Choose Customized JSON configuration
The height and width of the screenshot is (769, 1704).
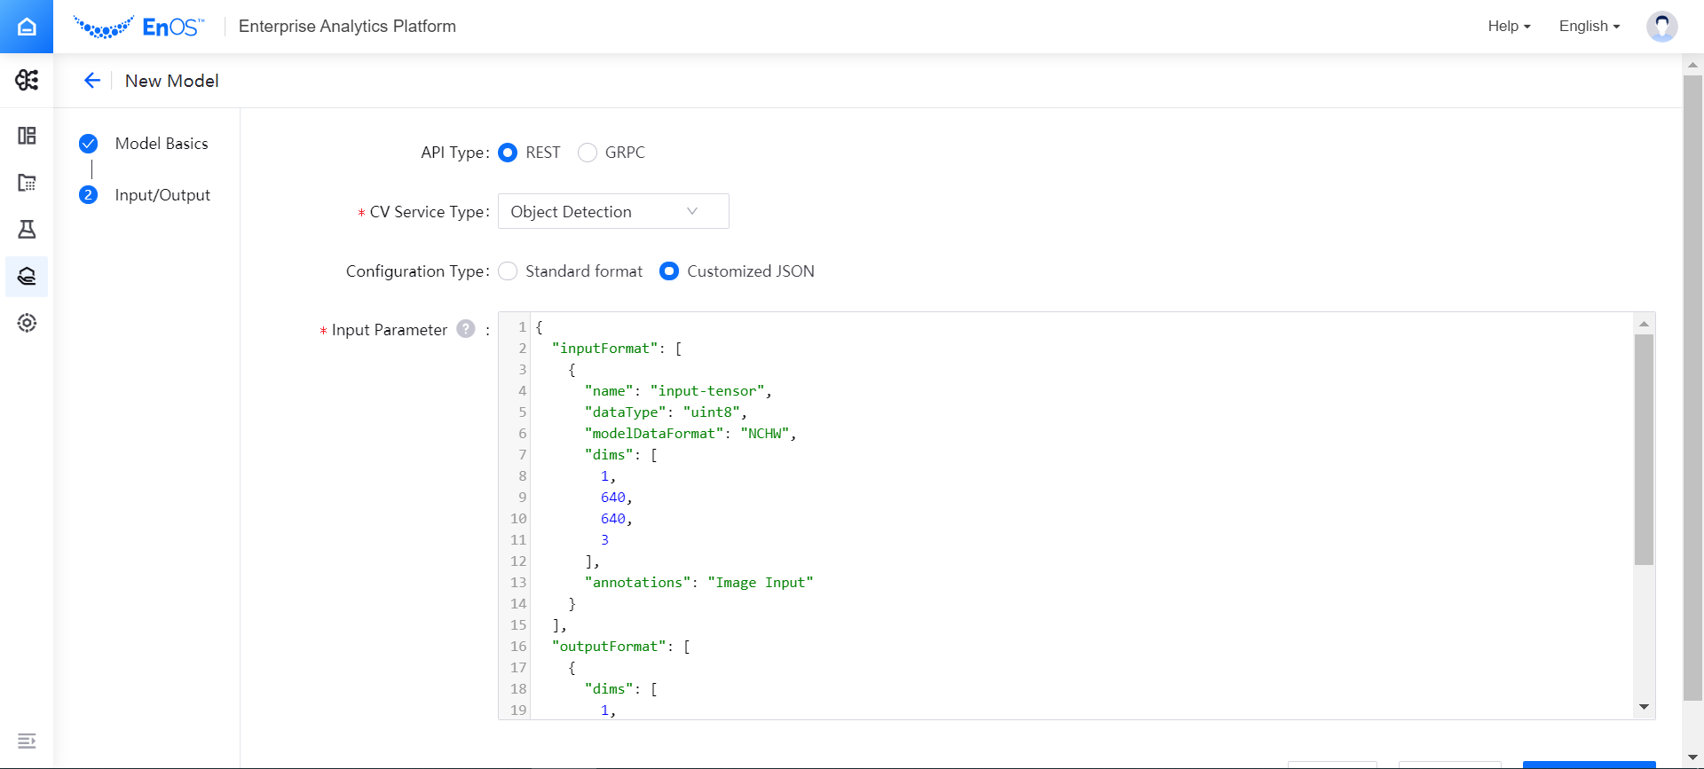pos(669,271)
